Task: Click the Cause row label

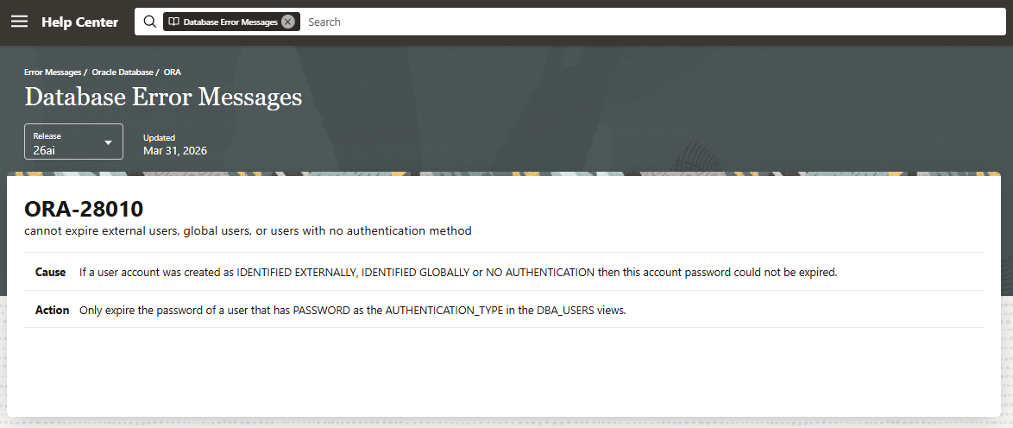Action: click(50, 272)
